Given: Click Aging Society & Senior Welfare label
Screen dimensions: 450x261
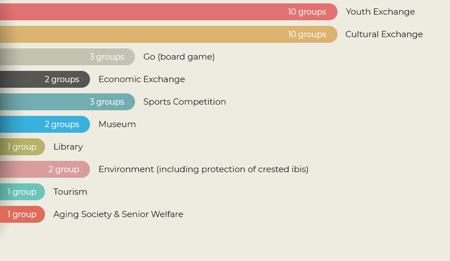Looking at the screenshot, I should click(118, 214).
